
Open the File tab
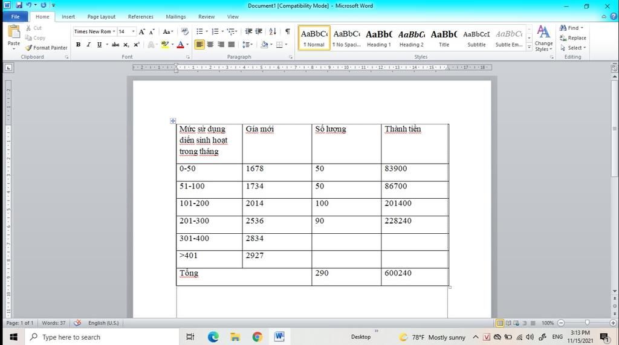click(15, 16)
